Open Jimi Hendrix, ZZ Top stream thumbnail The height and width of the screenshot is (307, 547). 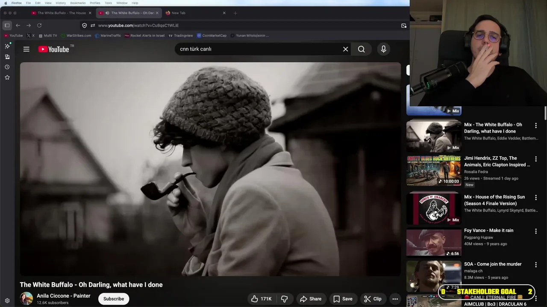[x=434, y=171]
